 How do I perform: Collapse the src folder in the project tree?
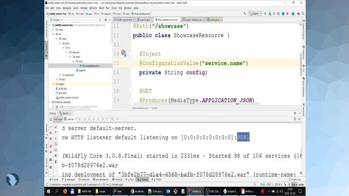pos(53,34)
